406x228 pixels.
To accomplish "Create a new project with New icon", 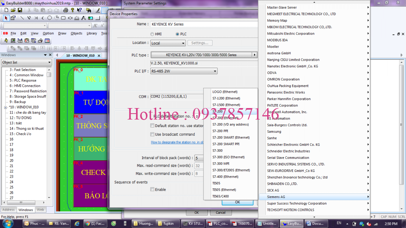I will 6,10.
